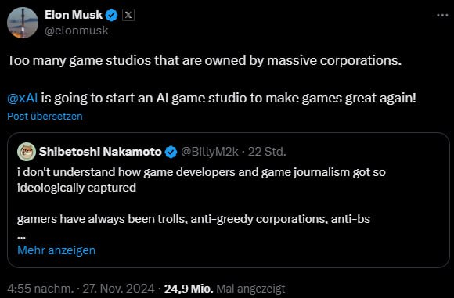Screen dimensions: 454x298
Task: Go to the @BillyM2k handle
Action: (210, 152)
